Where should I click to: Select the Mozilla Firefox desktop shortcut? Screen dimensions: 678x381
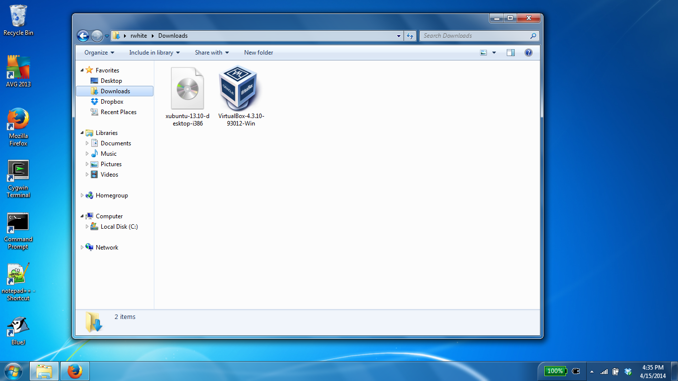tap(18, 127)
